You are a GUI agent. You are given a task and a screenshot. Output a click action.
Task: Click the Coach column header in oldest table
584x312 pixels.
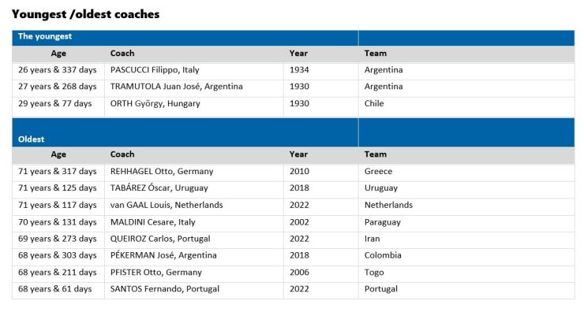(x=122, y=154)
